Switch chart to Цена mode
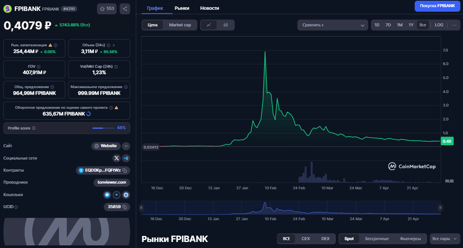 [152, 25]
